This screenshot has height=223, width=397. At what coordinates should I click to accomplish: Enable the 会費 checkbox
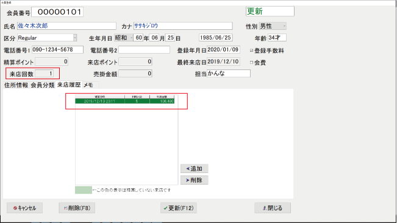coord(251,62)
